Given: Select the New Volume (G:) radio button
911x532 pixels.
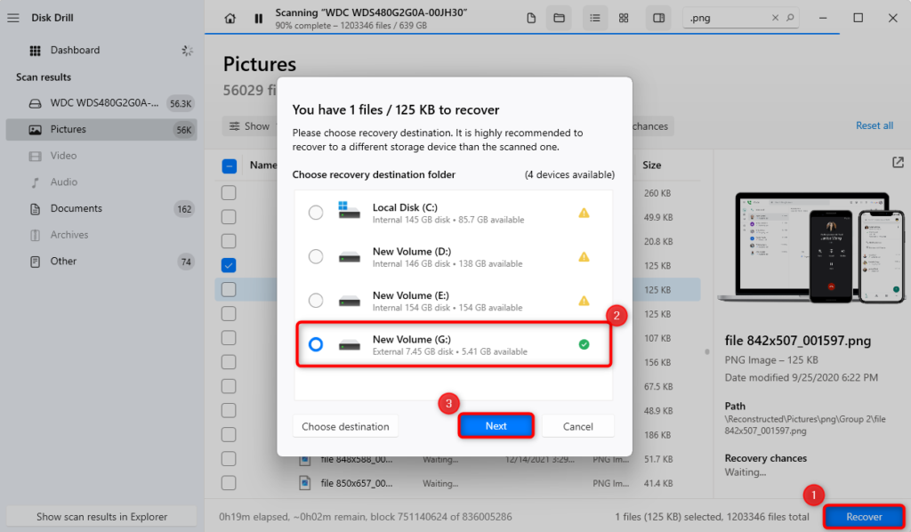Looking at the screenshot, I should (316, 344).
